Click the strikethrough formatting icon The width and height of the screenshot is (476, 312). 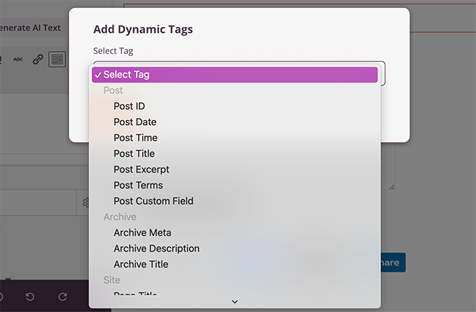coord(18,59)
